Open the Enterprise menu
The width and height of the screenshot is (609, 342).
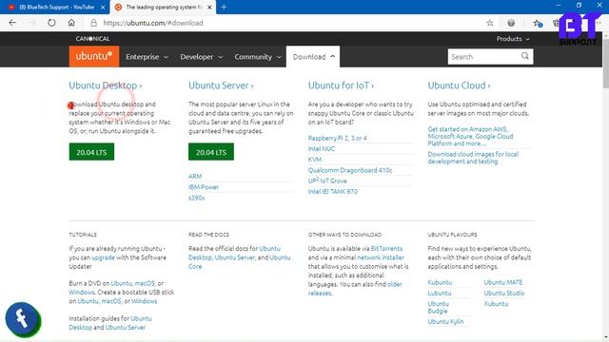(x=147, y=57)
